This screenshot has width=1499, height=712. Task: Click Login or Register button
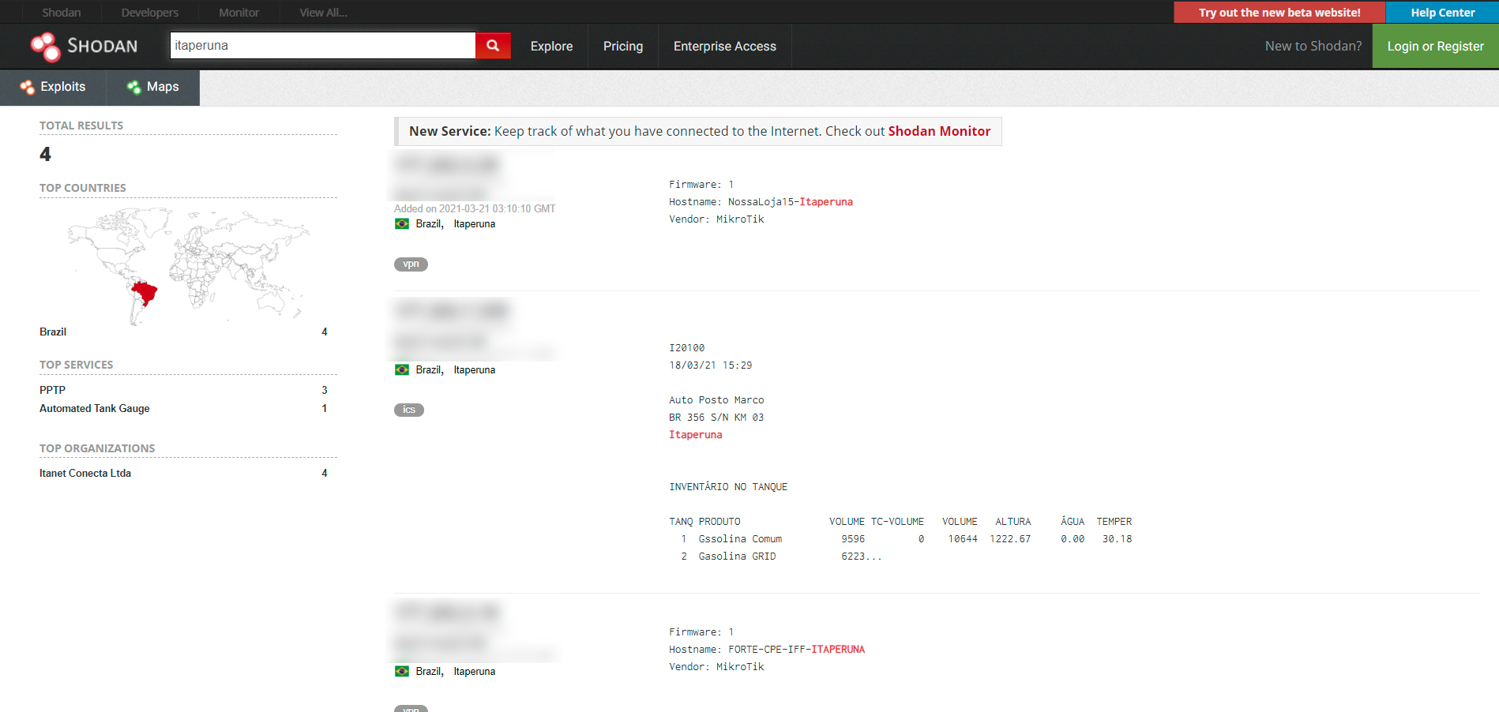[x=1436, y=46]
